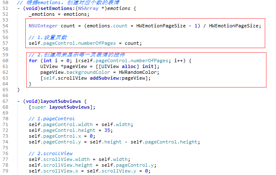Click 'self.height' on line 74
The image size is (276, 175).
pos(106,142)
